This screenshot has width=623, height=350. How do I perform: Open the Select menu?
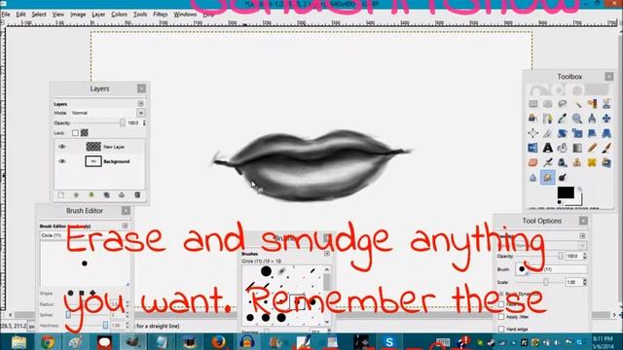[39, 15]
